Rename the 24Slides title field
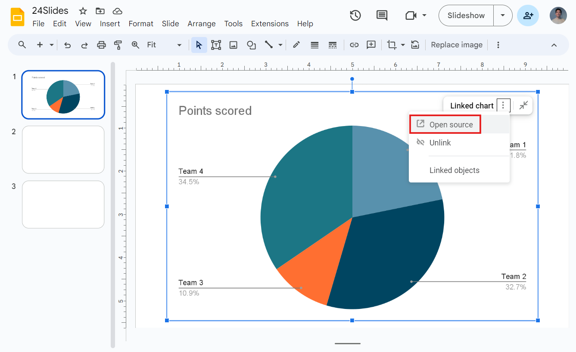 coord(50,11)
